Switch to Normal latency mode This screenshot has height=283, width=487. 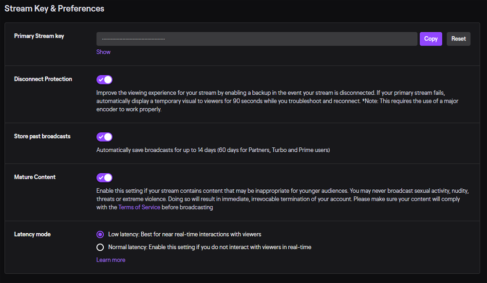pos(100,247)
